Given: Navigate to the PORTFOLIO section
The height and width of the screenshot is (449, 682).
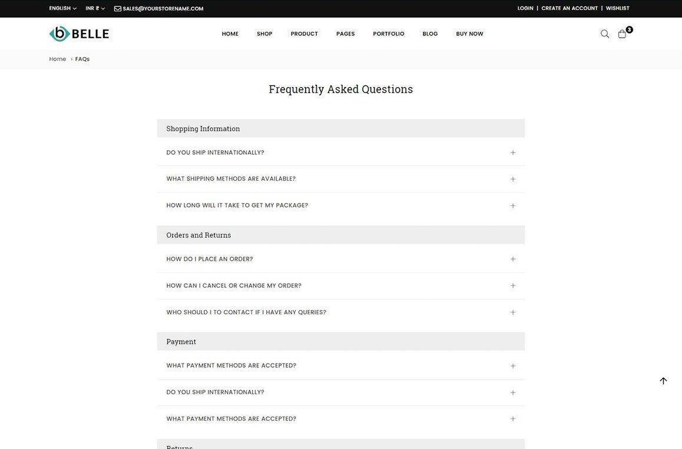Looking at the screenshot, I should [x=388, y=34].
